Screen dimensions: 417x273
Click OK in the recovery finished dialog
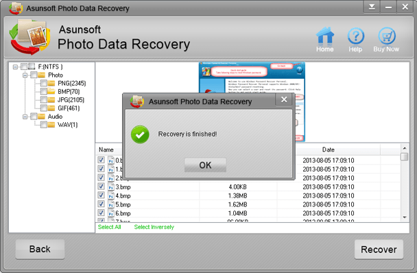(205, 165)
